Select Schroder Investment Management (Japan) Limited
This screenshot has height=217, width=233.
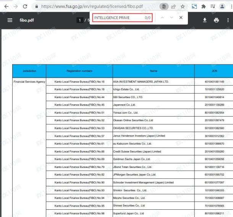tap(143, 182)
